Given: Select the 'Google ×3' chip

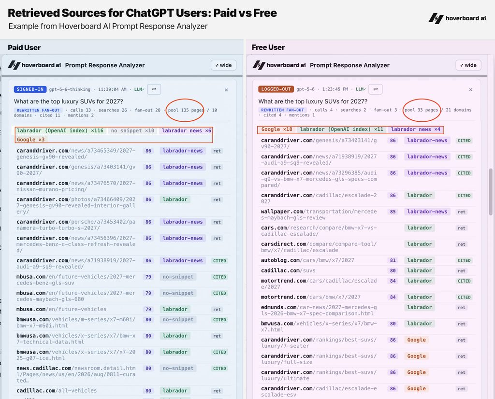Looking at the screenshot, I should coord(30,140).
